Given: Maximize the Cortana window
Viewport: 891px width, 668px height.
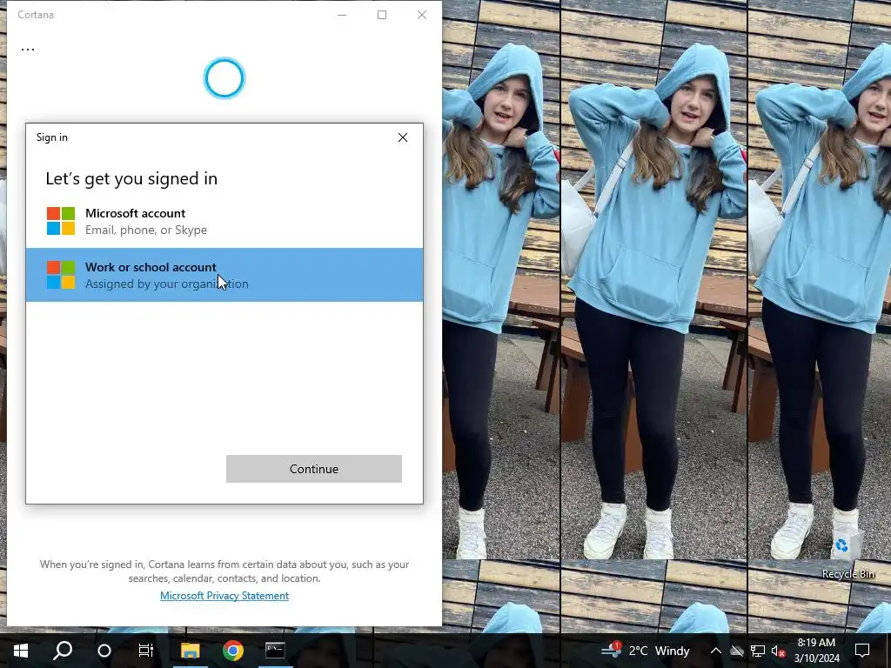Looking at the screenshot, I should click(382, 15).
